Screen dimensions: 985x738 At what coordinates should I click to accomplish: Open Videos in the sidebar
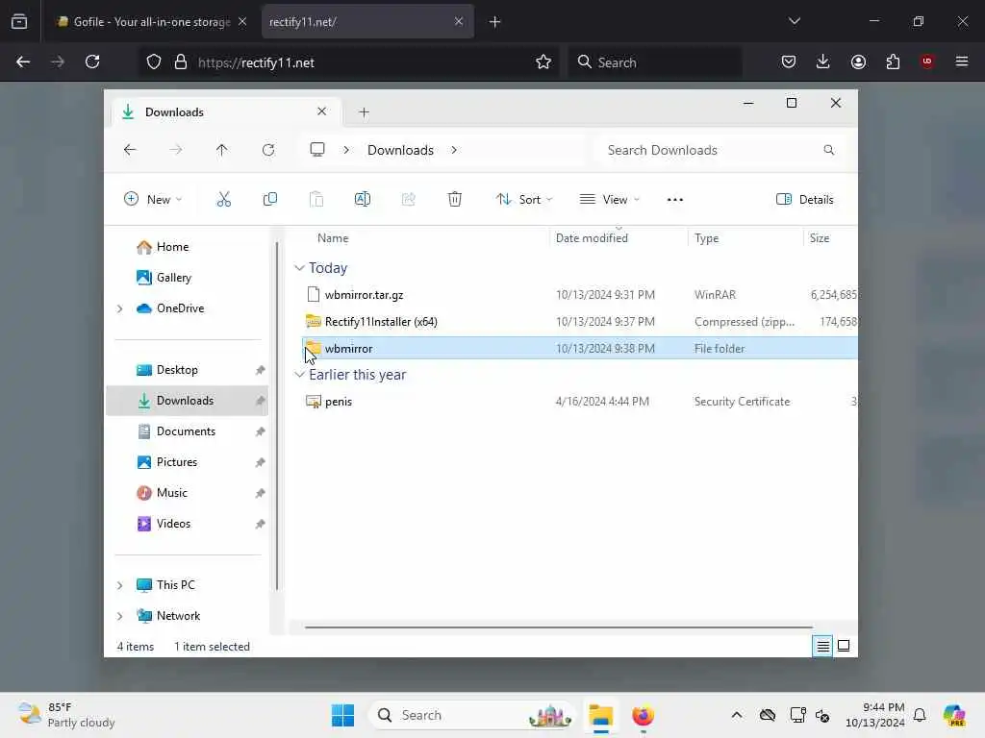(x=164, y=524)
